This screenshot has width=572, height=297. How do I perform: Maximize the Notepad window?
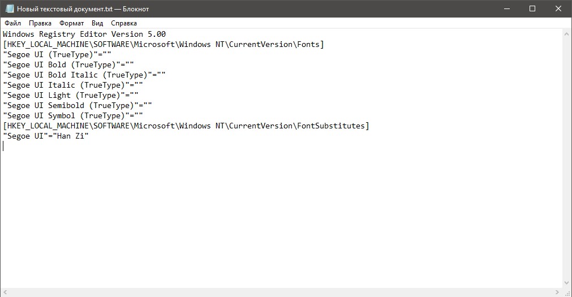click(x=532, y=9)
